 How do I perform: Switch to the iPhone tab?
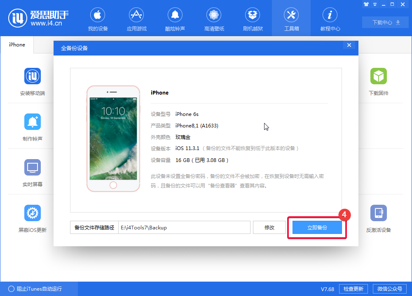[x=16, y=45]
